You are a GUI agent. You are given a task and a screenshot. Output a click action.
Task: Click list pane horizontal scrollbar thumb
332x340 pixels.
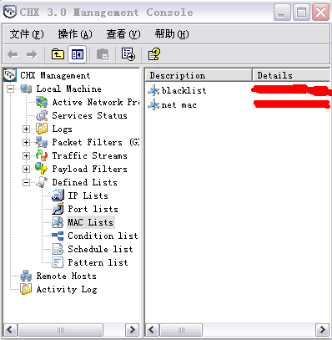point(181,330)
